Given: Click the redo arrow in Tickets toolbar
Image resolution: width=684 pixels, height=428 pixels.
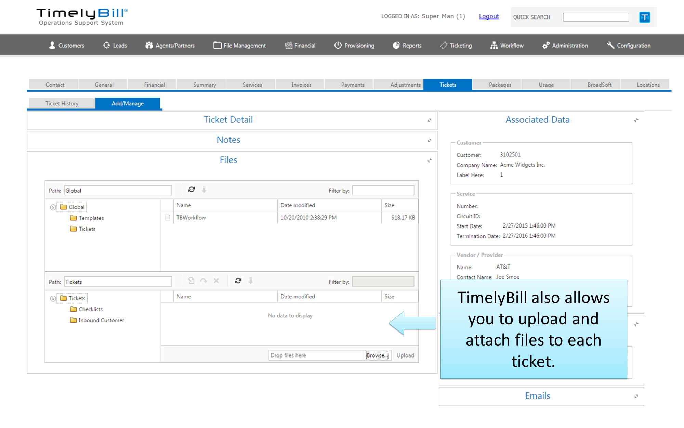Looking at the screenshot, I should tap(204, 281).
